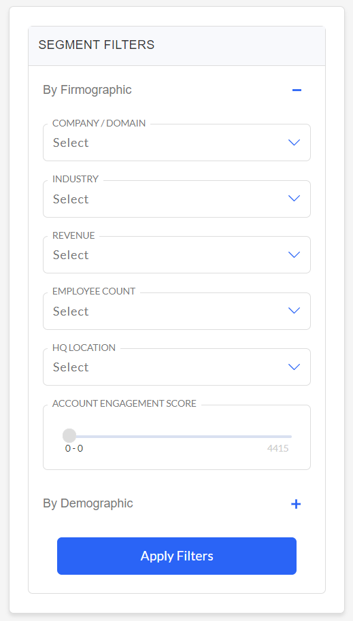Collapse the By Firmographic section minus icon
This screenshot has width=353, height=621.
(x=297, y=90)
